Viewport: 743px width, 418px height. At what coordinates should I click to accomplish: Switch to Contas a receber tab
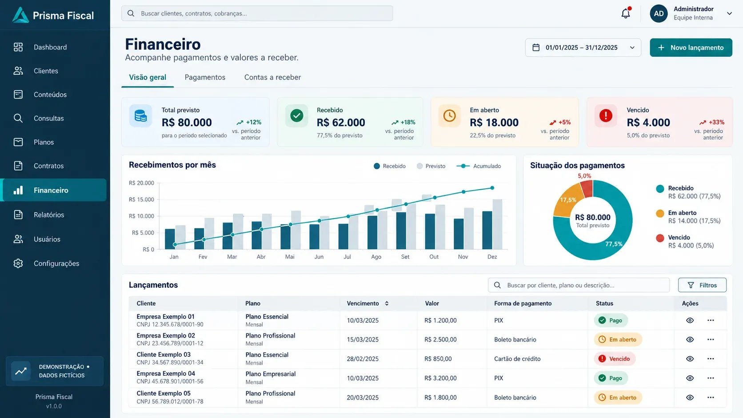pos(272,77)
